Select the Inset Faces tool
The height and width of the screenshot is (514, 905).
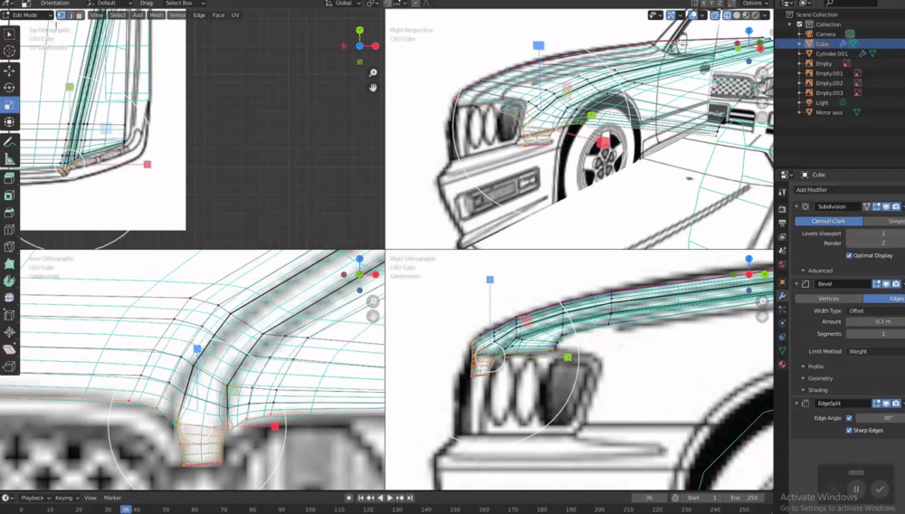(9, 195)
